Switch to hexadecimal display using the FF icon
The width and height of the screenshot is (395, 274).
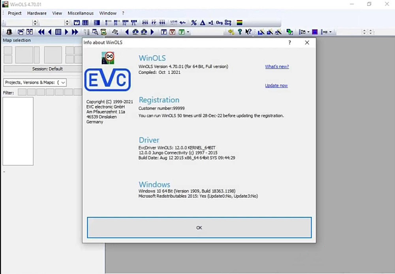(153, 23)
